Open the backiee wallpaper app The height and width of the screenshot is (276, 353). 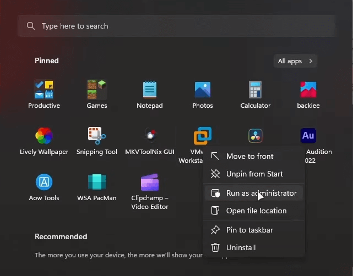308,90
